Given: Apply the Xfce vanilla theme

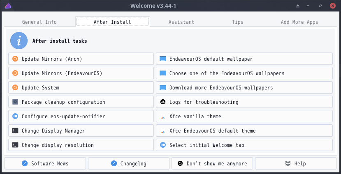Looking at the screenshot, I should pyautogui.click(x=244, y=116).
